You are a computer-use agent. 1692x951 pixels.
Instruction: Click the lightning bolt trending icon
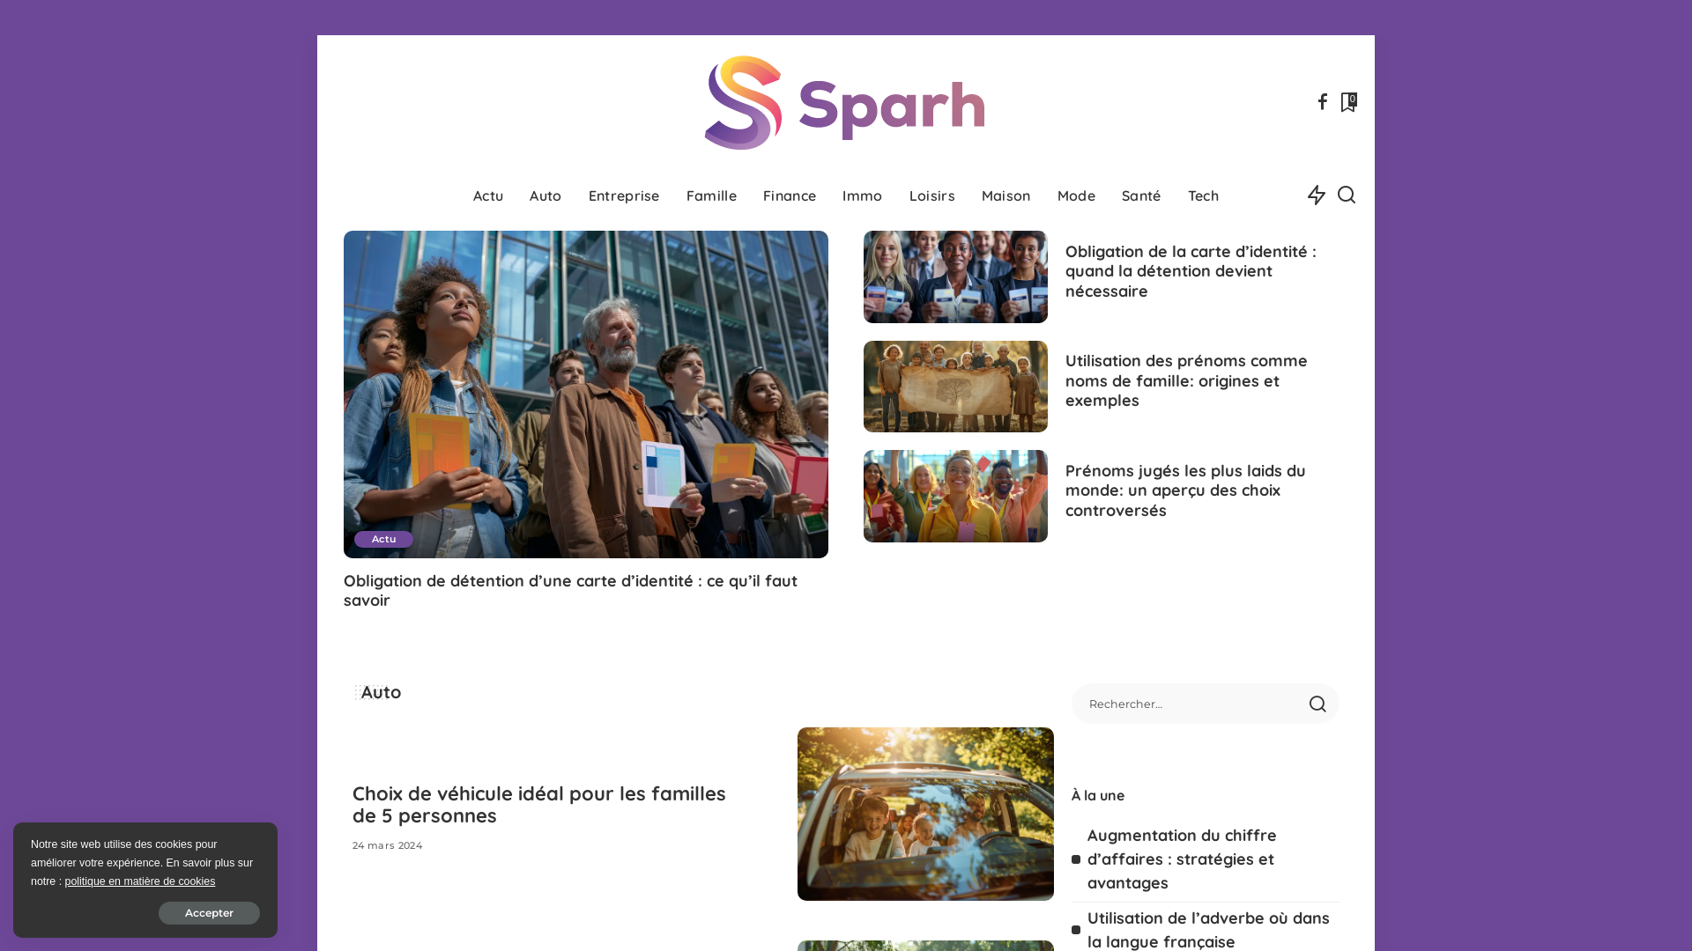pyautogui.click(x=1316, y=195)
